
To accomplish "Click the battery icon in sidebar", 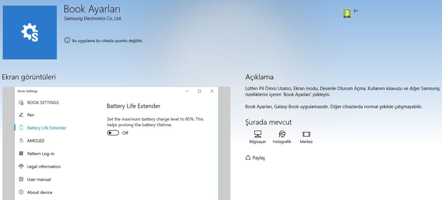I will (21, 128).
